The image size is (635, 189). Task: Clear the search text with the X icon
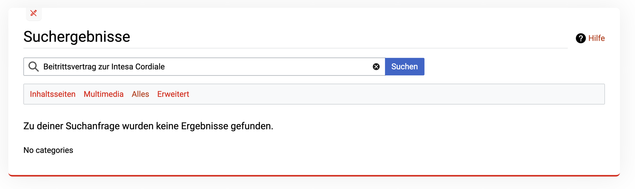(x=376, y=67)
